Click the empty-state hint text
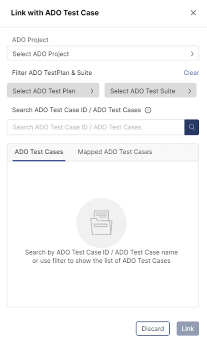The height and width of the screenshot is (342, 207). point(101,256)
